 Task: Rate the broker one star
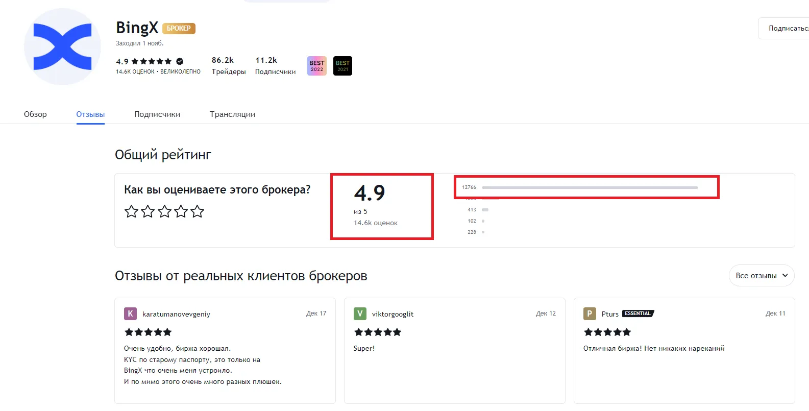[x=132, y=211]
